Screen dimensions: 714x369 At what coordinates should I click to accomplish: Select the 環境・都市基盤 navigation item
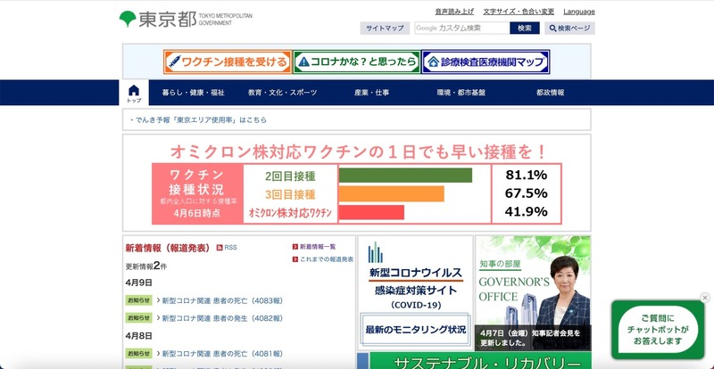tap(461, 93)
